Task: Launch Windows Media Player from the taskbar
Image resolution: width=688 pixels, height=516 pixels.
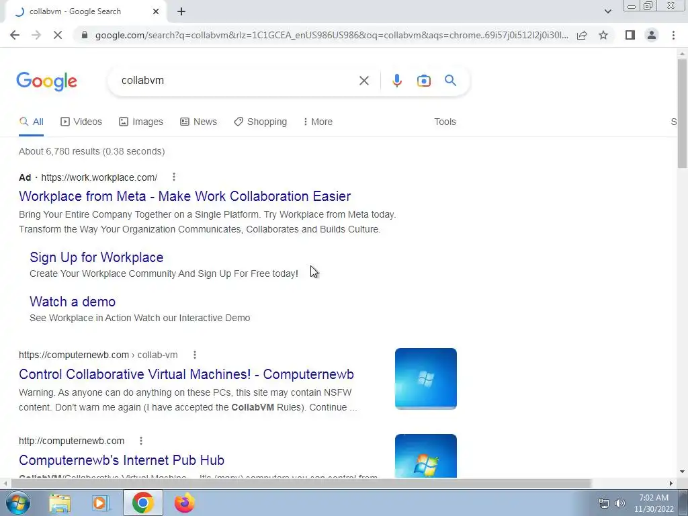Action: 100,503
